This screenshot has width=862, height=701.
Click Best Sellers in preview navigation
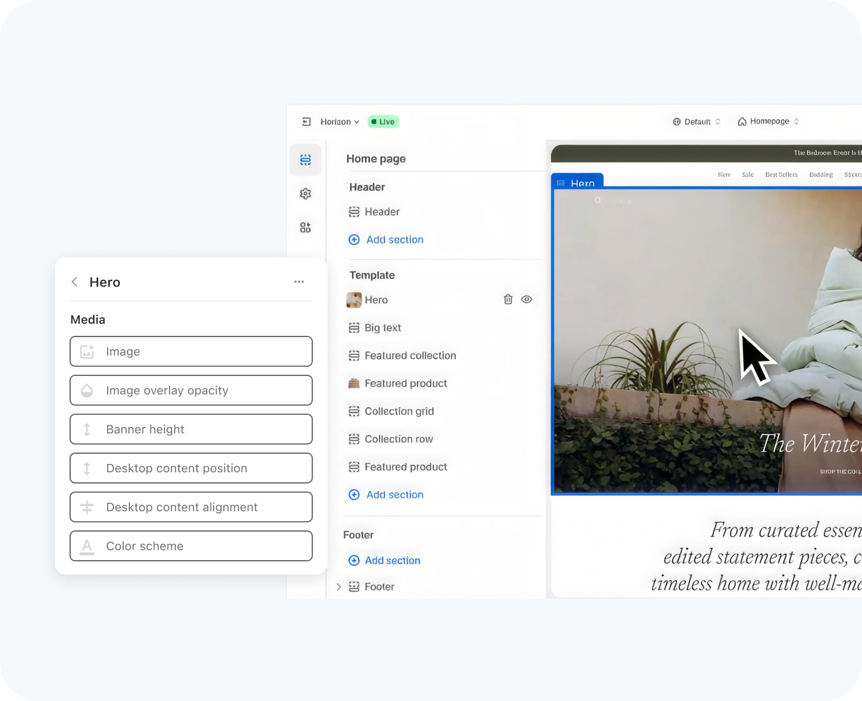click(781, 175)
